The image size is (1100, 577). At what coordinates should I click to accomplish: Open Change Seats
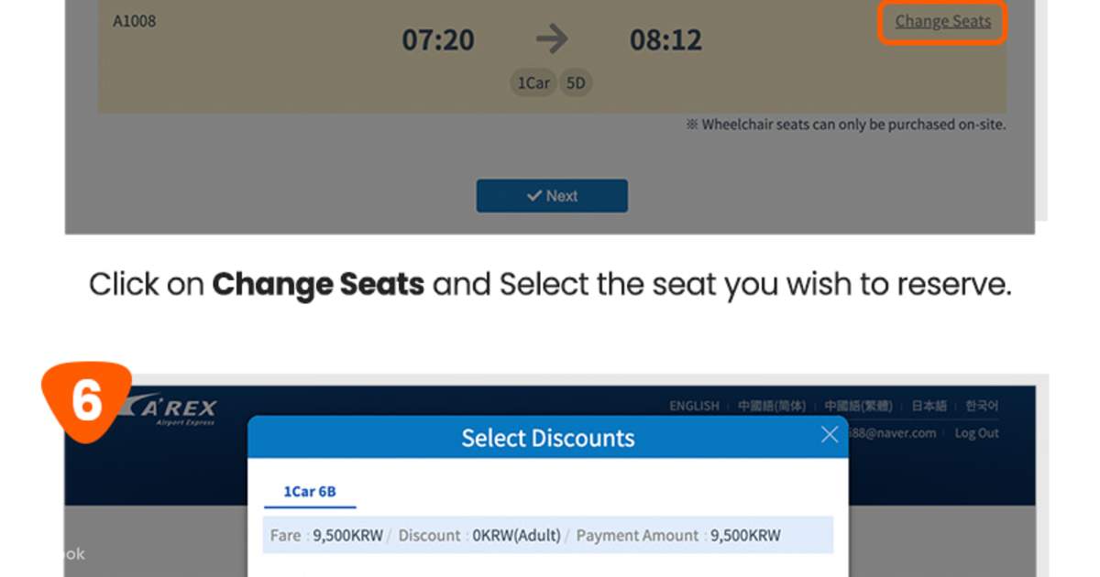click(x=941, y=21)
